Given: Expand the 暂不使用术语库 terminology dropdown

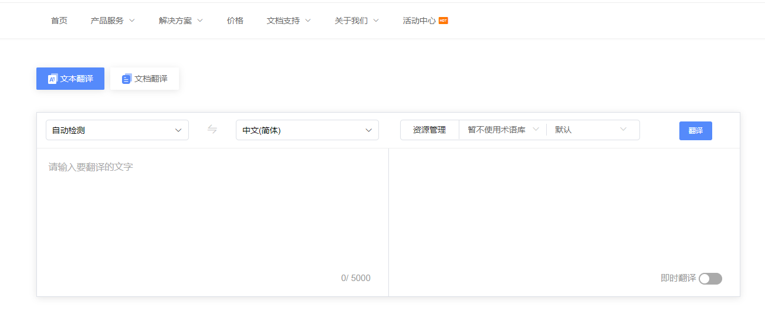Looking at the screenshot, I should click(503, 130).
